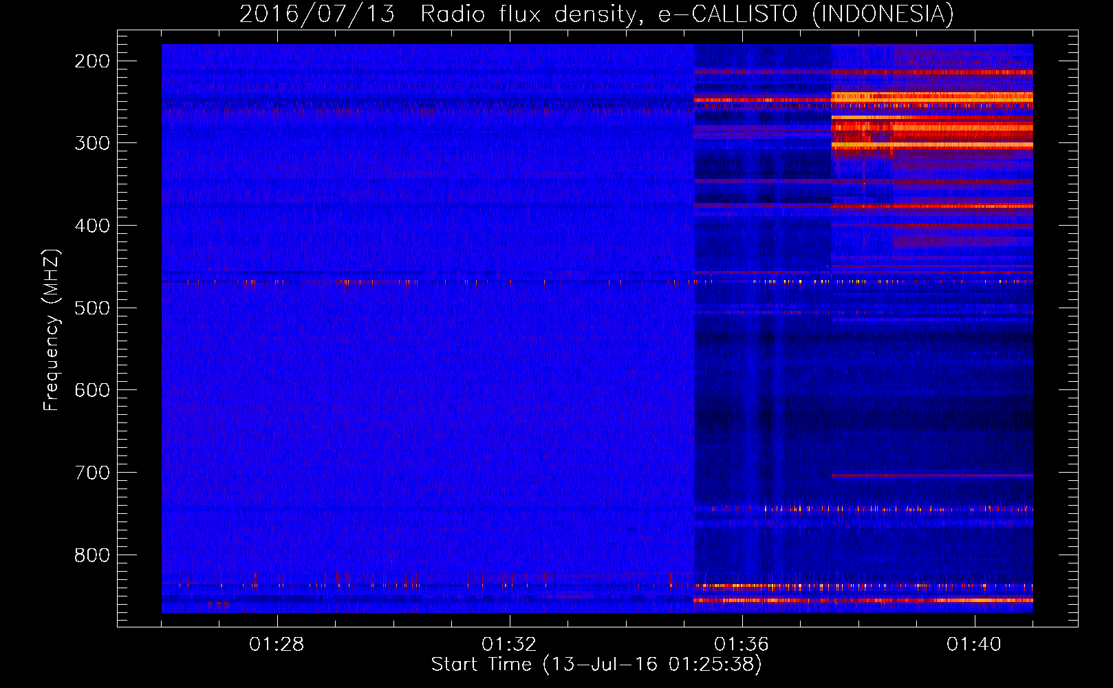Viewport: 1113px width, 688px height.
Task: Click the 01:36 time tick label
Action: (x=742, y=645)
